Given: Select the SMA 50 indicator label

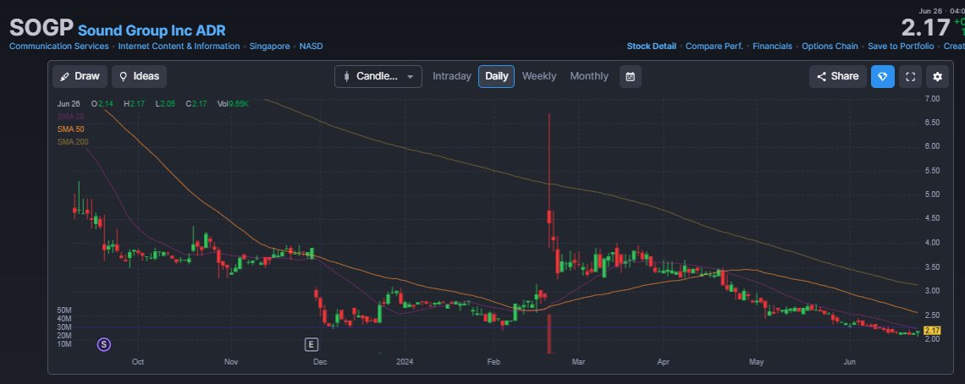Looking at the screenshot, I should pos(71,129).
